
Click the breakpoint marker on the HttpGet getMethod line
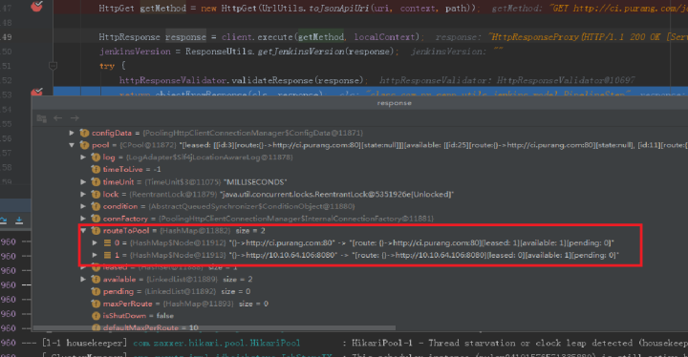click(37, 6)
